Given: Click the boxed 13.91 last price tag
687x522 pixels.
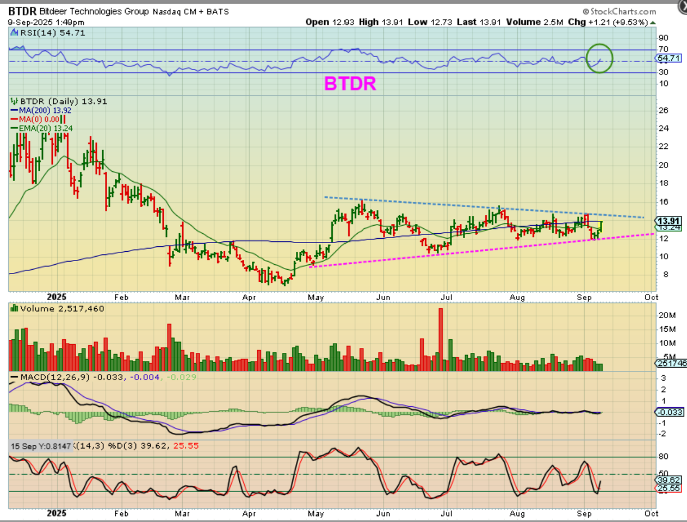Looking at the screenshot, I should 669,221.
